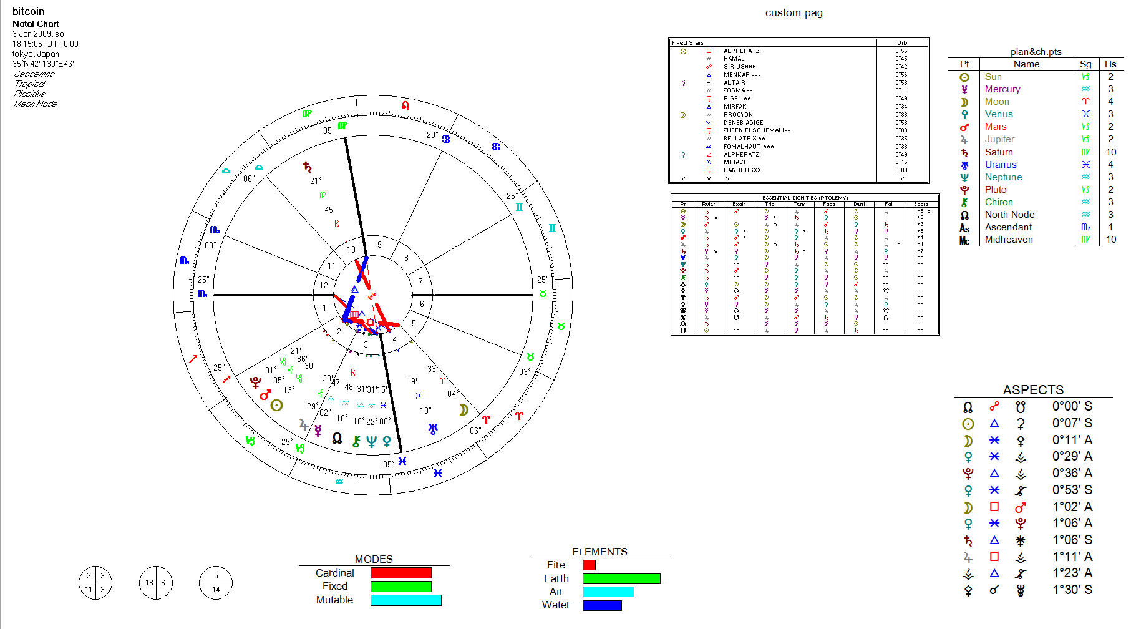
Task: Select the Midheaven (Mc) glyph
Action: (x=964, y=240)
